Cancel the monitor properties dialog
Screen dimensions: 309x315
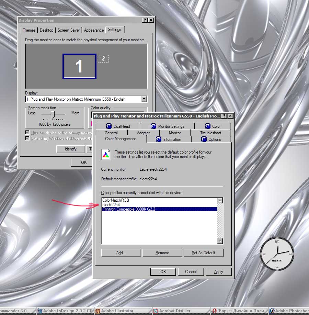(191, 272)
